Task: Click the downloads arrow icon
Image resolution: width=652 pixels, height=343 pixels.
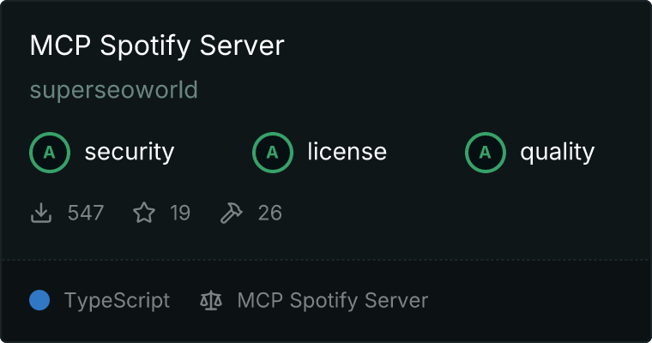Action: (41, 213)
